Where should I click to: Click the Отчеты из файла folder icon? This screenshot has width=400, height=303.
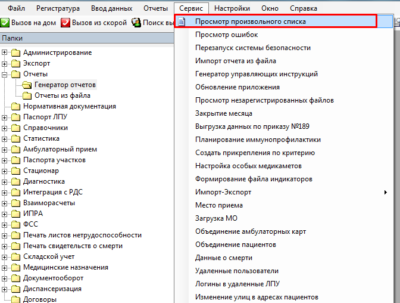(x=27, y=95)
